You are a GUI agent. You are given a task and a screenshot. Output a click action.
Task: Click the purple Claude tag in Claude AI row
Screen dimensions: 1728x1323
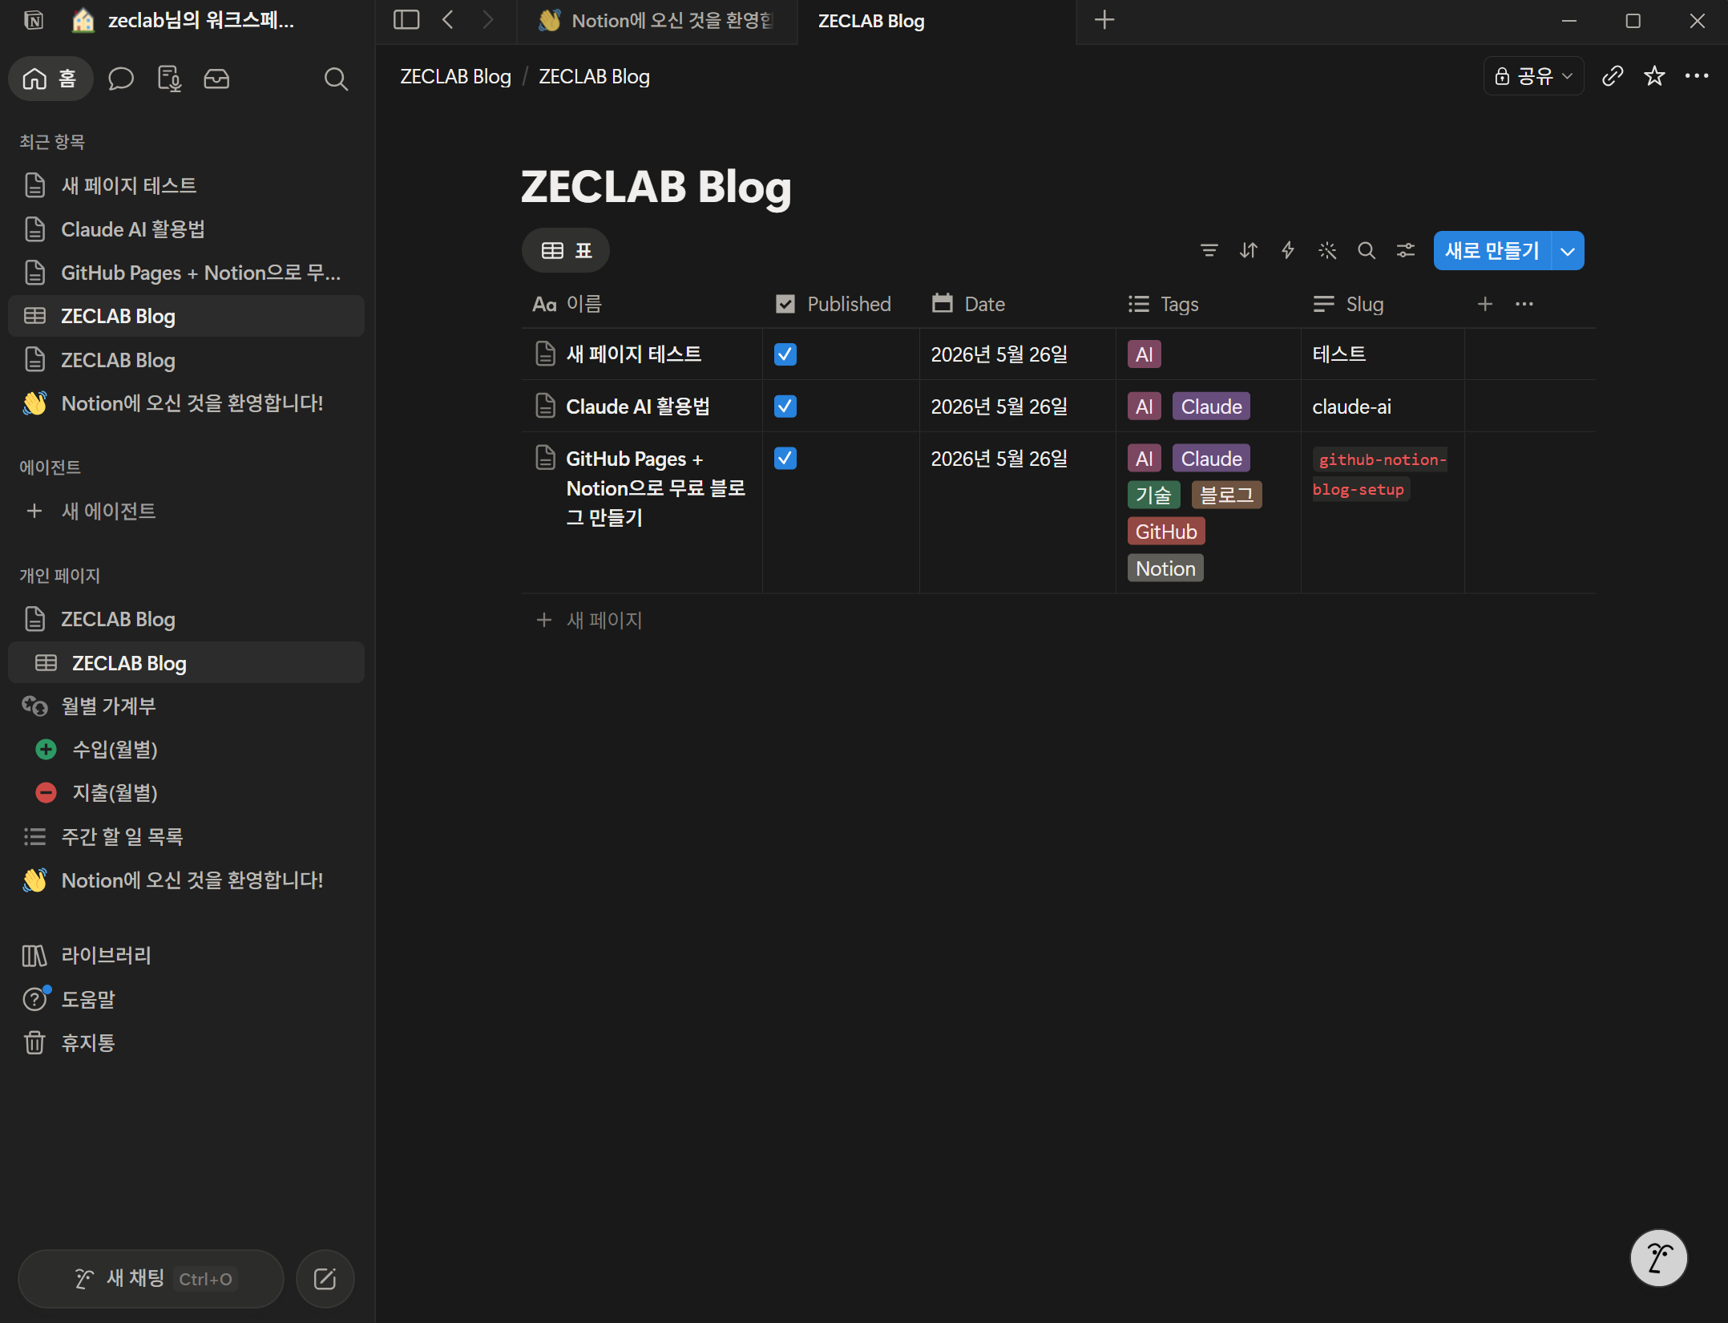click(x=1211, y=407)
